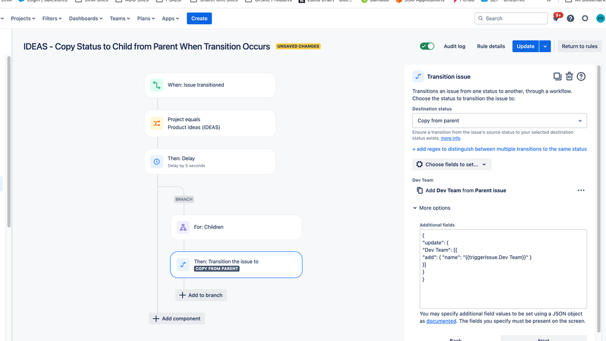Click the For: Children branch icon
This screenshot has width=606, height=341.
pyautogui.click(x=183, y=227)
